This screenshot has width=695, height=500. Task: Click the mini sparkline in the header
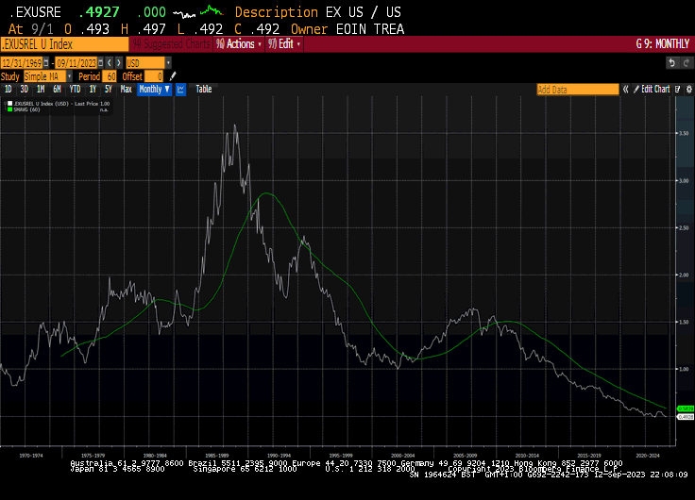tap(198, 12)
